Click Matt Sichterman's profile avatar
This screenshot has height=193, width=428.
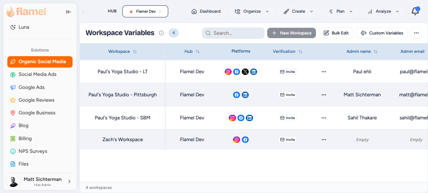click(x=13, y=181)
